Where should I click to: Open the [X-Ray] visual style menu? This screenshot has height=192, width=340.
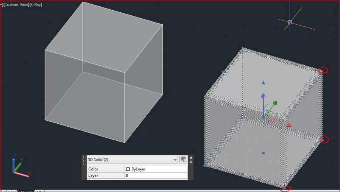click(x=36, y=5)
